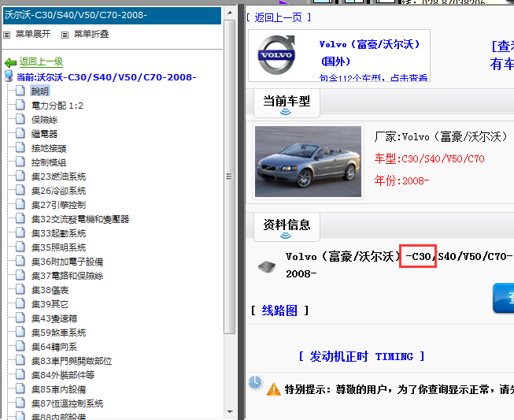Click the document icon beside 集35照明系統

point(20,247)
